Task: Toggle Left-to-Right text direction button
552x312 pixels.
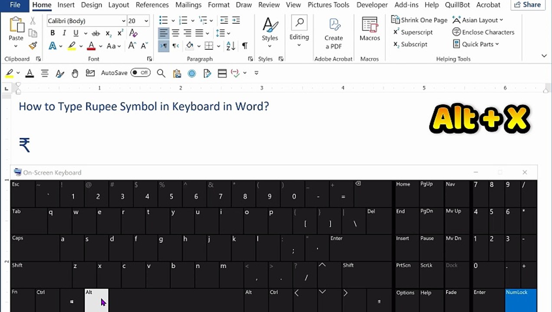Action: 164,45
